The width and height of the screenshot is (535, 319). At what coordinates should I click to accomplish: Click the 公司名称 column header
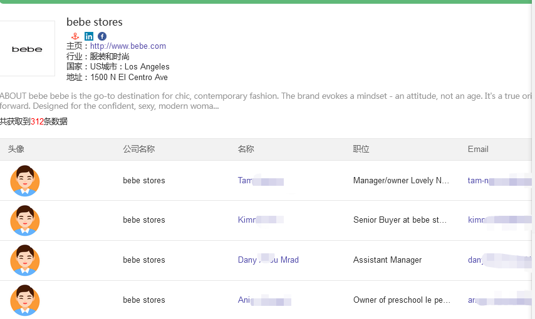(x=139, y=149)
